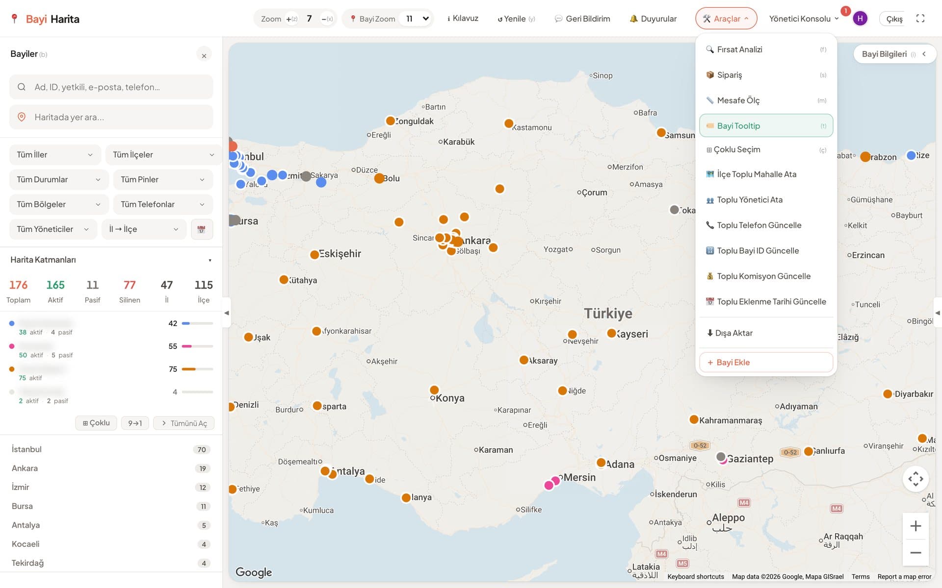Choose Toplu Komisyon Güncelle
The image size is (942, 588).
click(766, 276)
